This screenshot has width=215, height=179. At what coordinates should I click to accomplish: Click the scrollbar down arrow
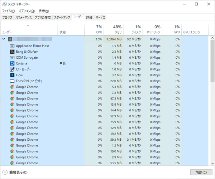(x=212, y=163)
